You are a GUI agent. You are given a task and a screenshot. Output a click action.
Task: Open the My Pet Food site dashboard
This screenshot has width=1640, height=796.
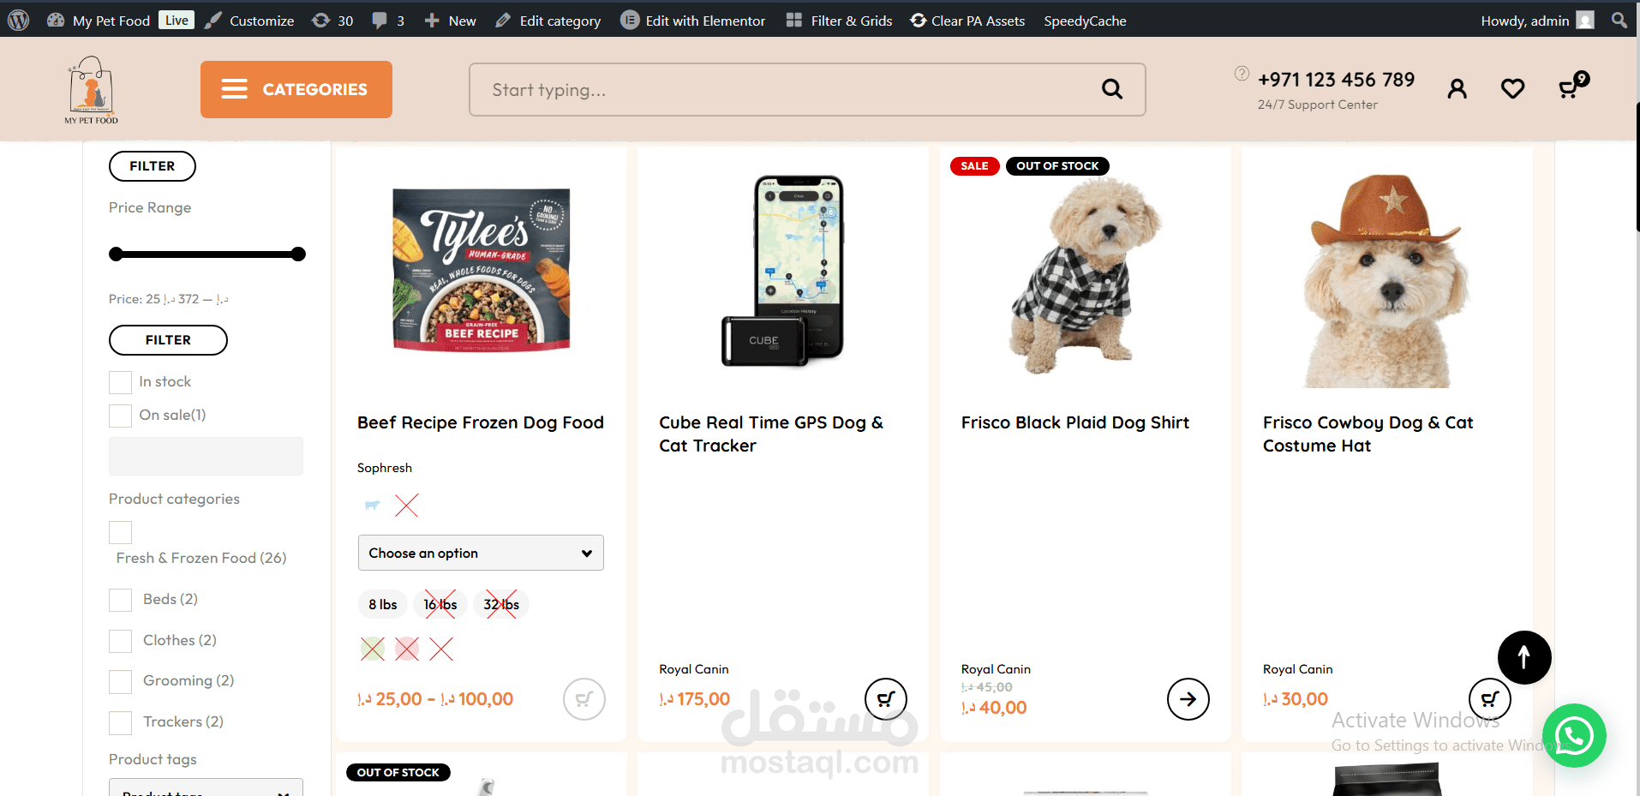(x=99, y=21)
